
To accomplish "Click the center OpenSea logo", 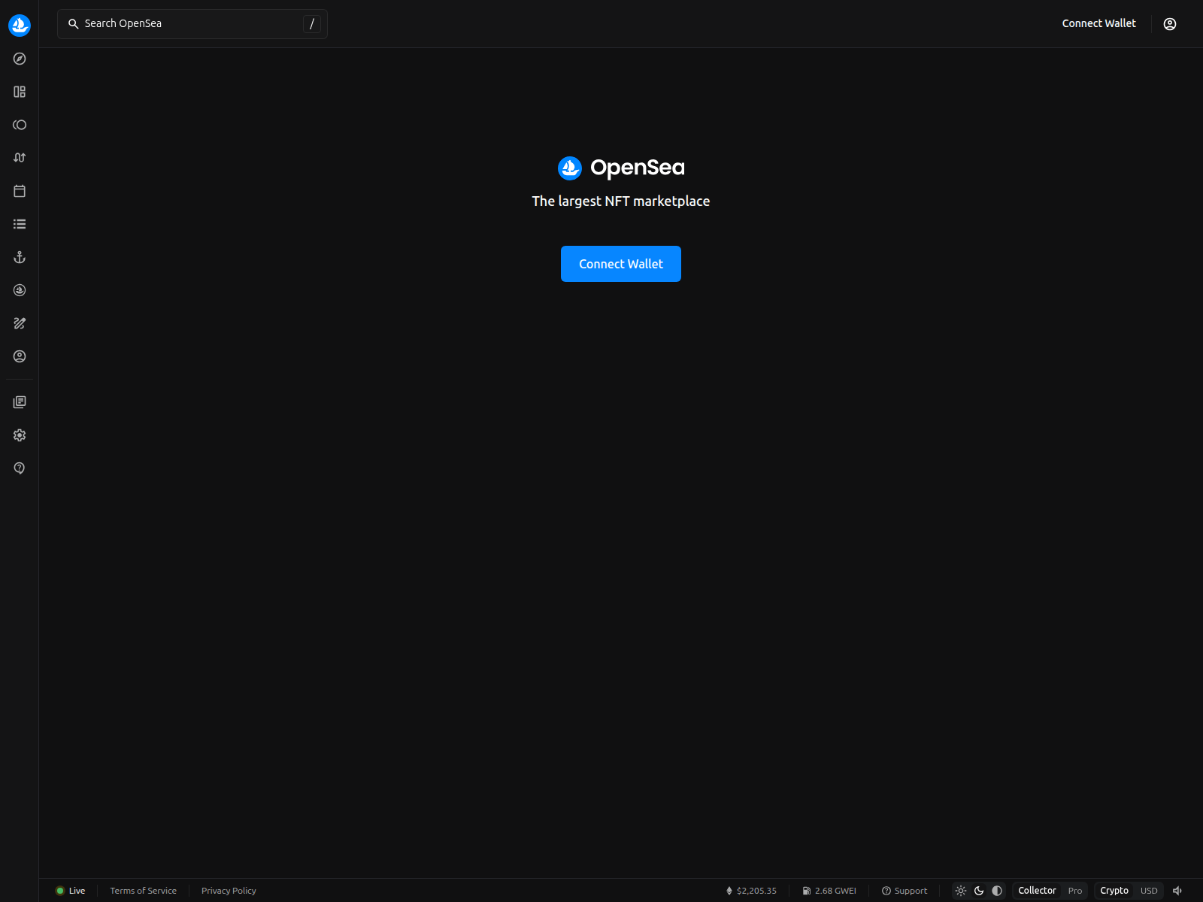I will 621,168.
